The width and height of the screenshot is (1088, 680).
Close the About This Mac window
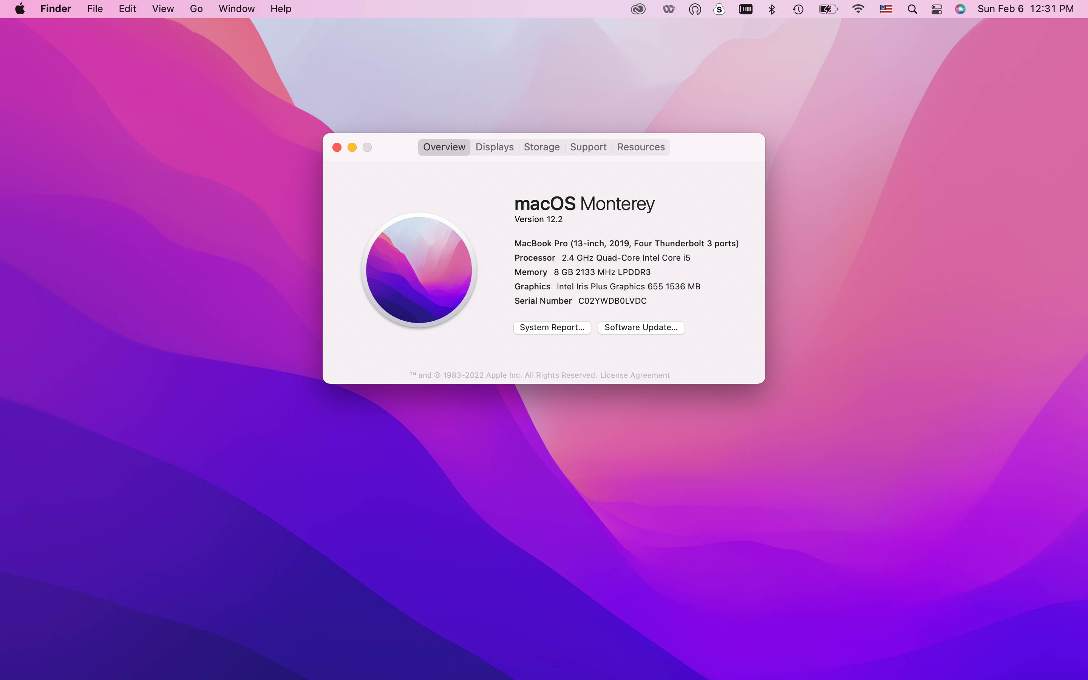click(337, 147)
